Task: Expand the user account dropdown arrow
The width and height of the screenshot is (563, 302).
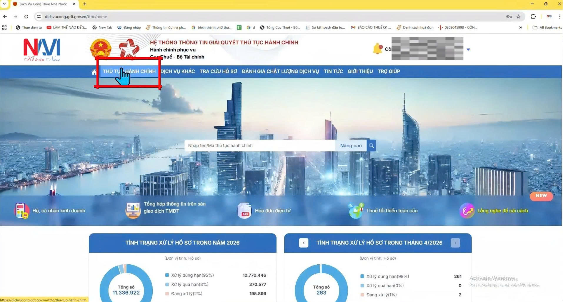Action: [468, 49]
